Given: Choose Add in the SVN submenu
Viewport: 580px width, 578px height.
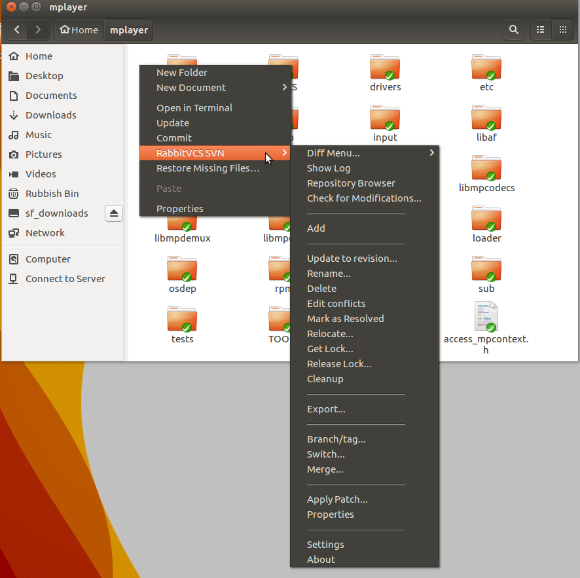Looking at the screenshot, I should [x=365, y=228].
